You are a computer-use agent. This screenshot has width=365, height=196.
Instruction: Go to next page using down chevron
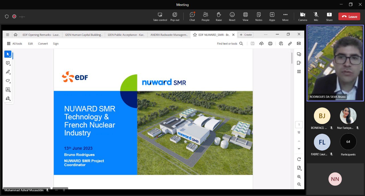[299, 149]
